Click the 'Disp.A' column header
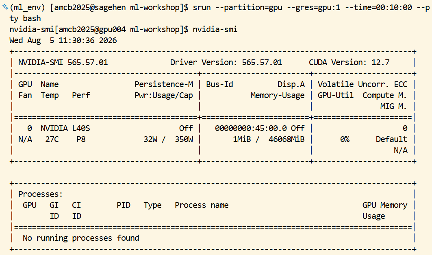 pos(291,84)
